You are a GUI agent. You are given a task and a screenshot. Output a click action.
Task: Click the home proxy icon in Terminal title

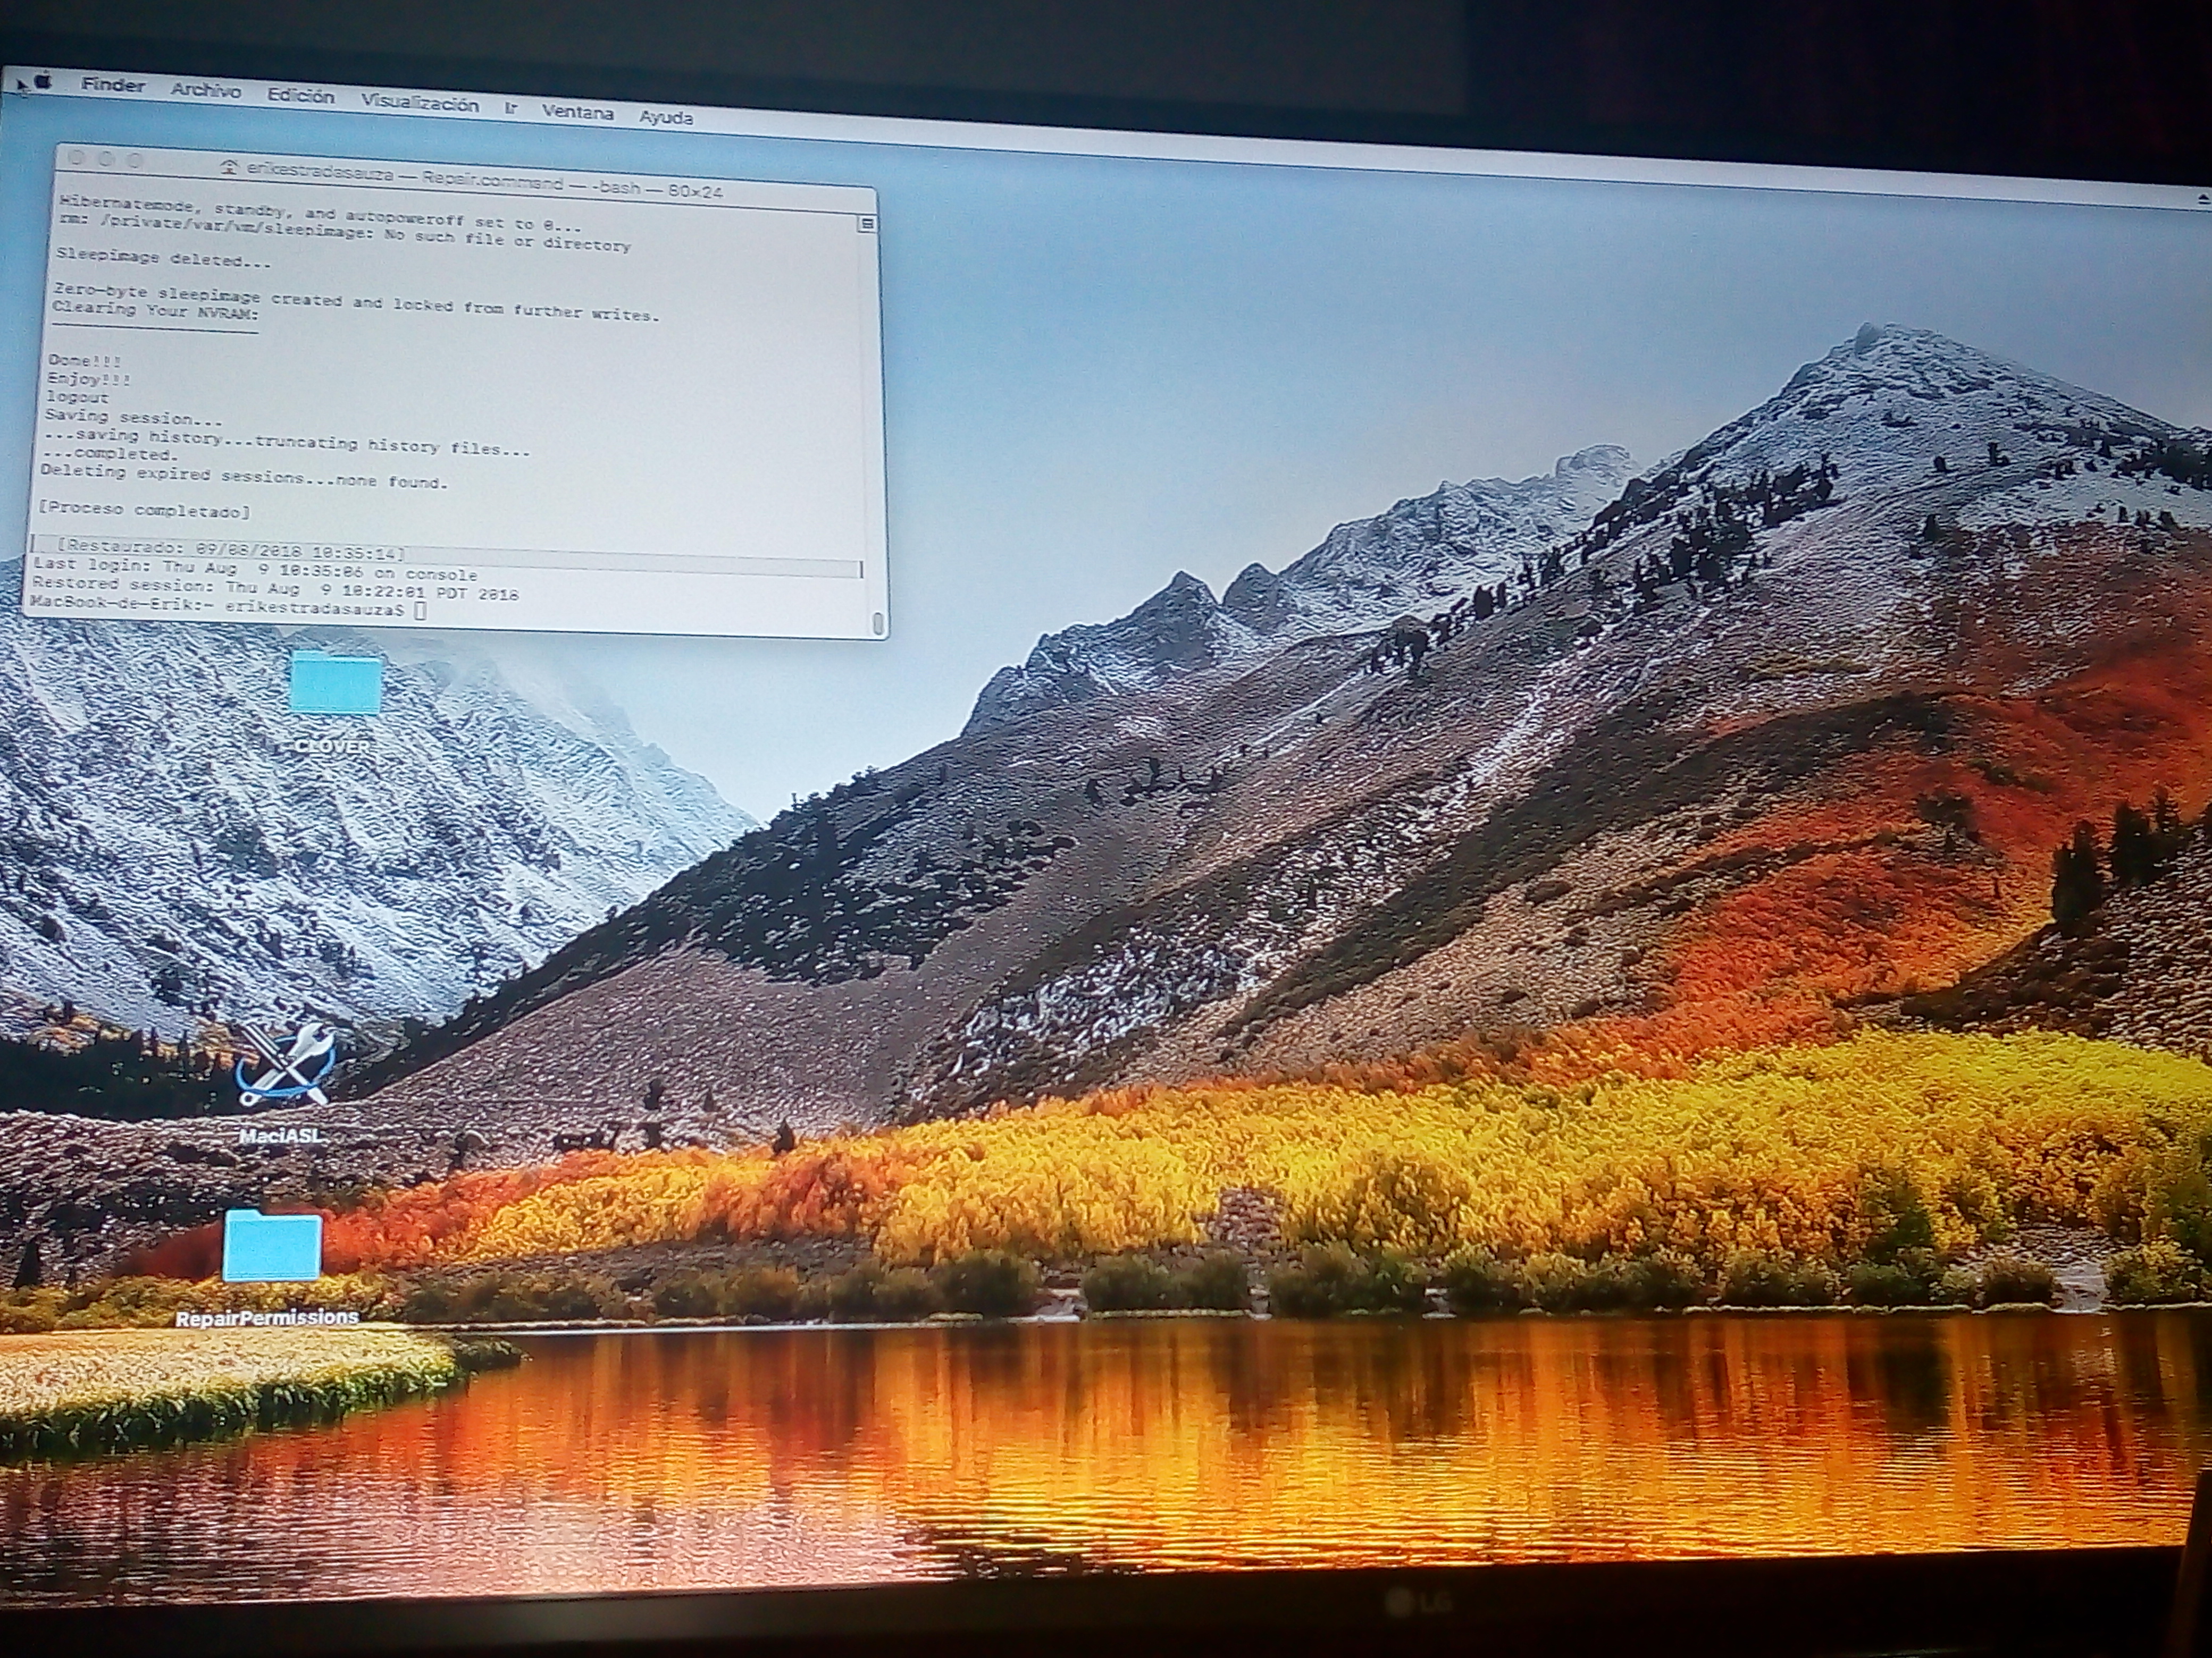coord(230,168)
